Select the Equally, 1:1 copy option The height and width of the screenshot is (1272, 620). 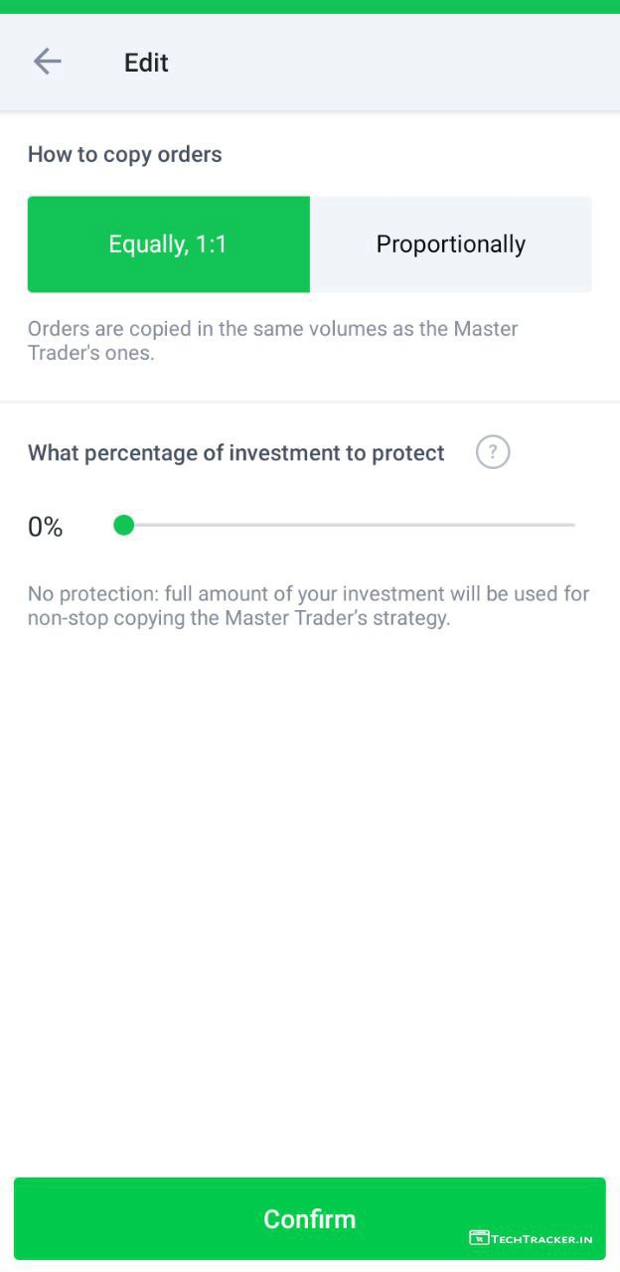click(x=168, y=244)
